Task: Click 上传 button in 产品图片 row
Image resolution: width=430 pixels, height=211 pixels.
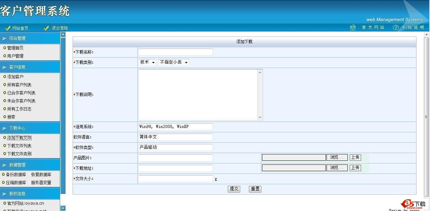Action: click(355, 157)
